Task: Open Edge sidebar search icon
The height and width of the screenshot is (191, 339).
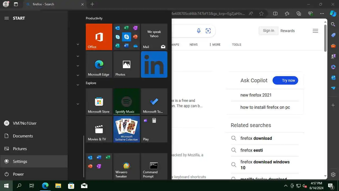Action: click(x=333, y=24)
